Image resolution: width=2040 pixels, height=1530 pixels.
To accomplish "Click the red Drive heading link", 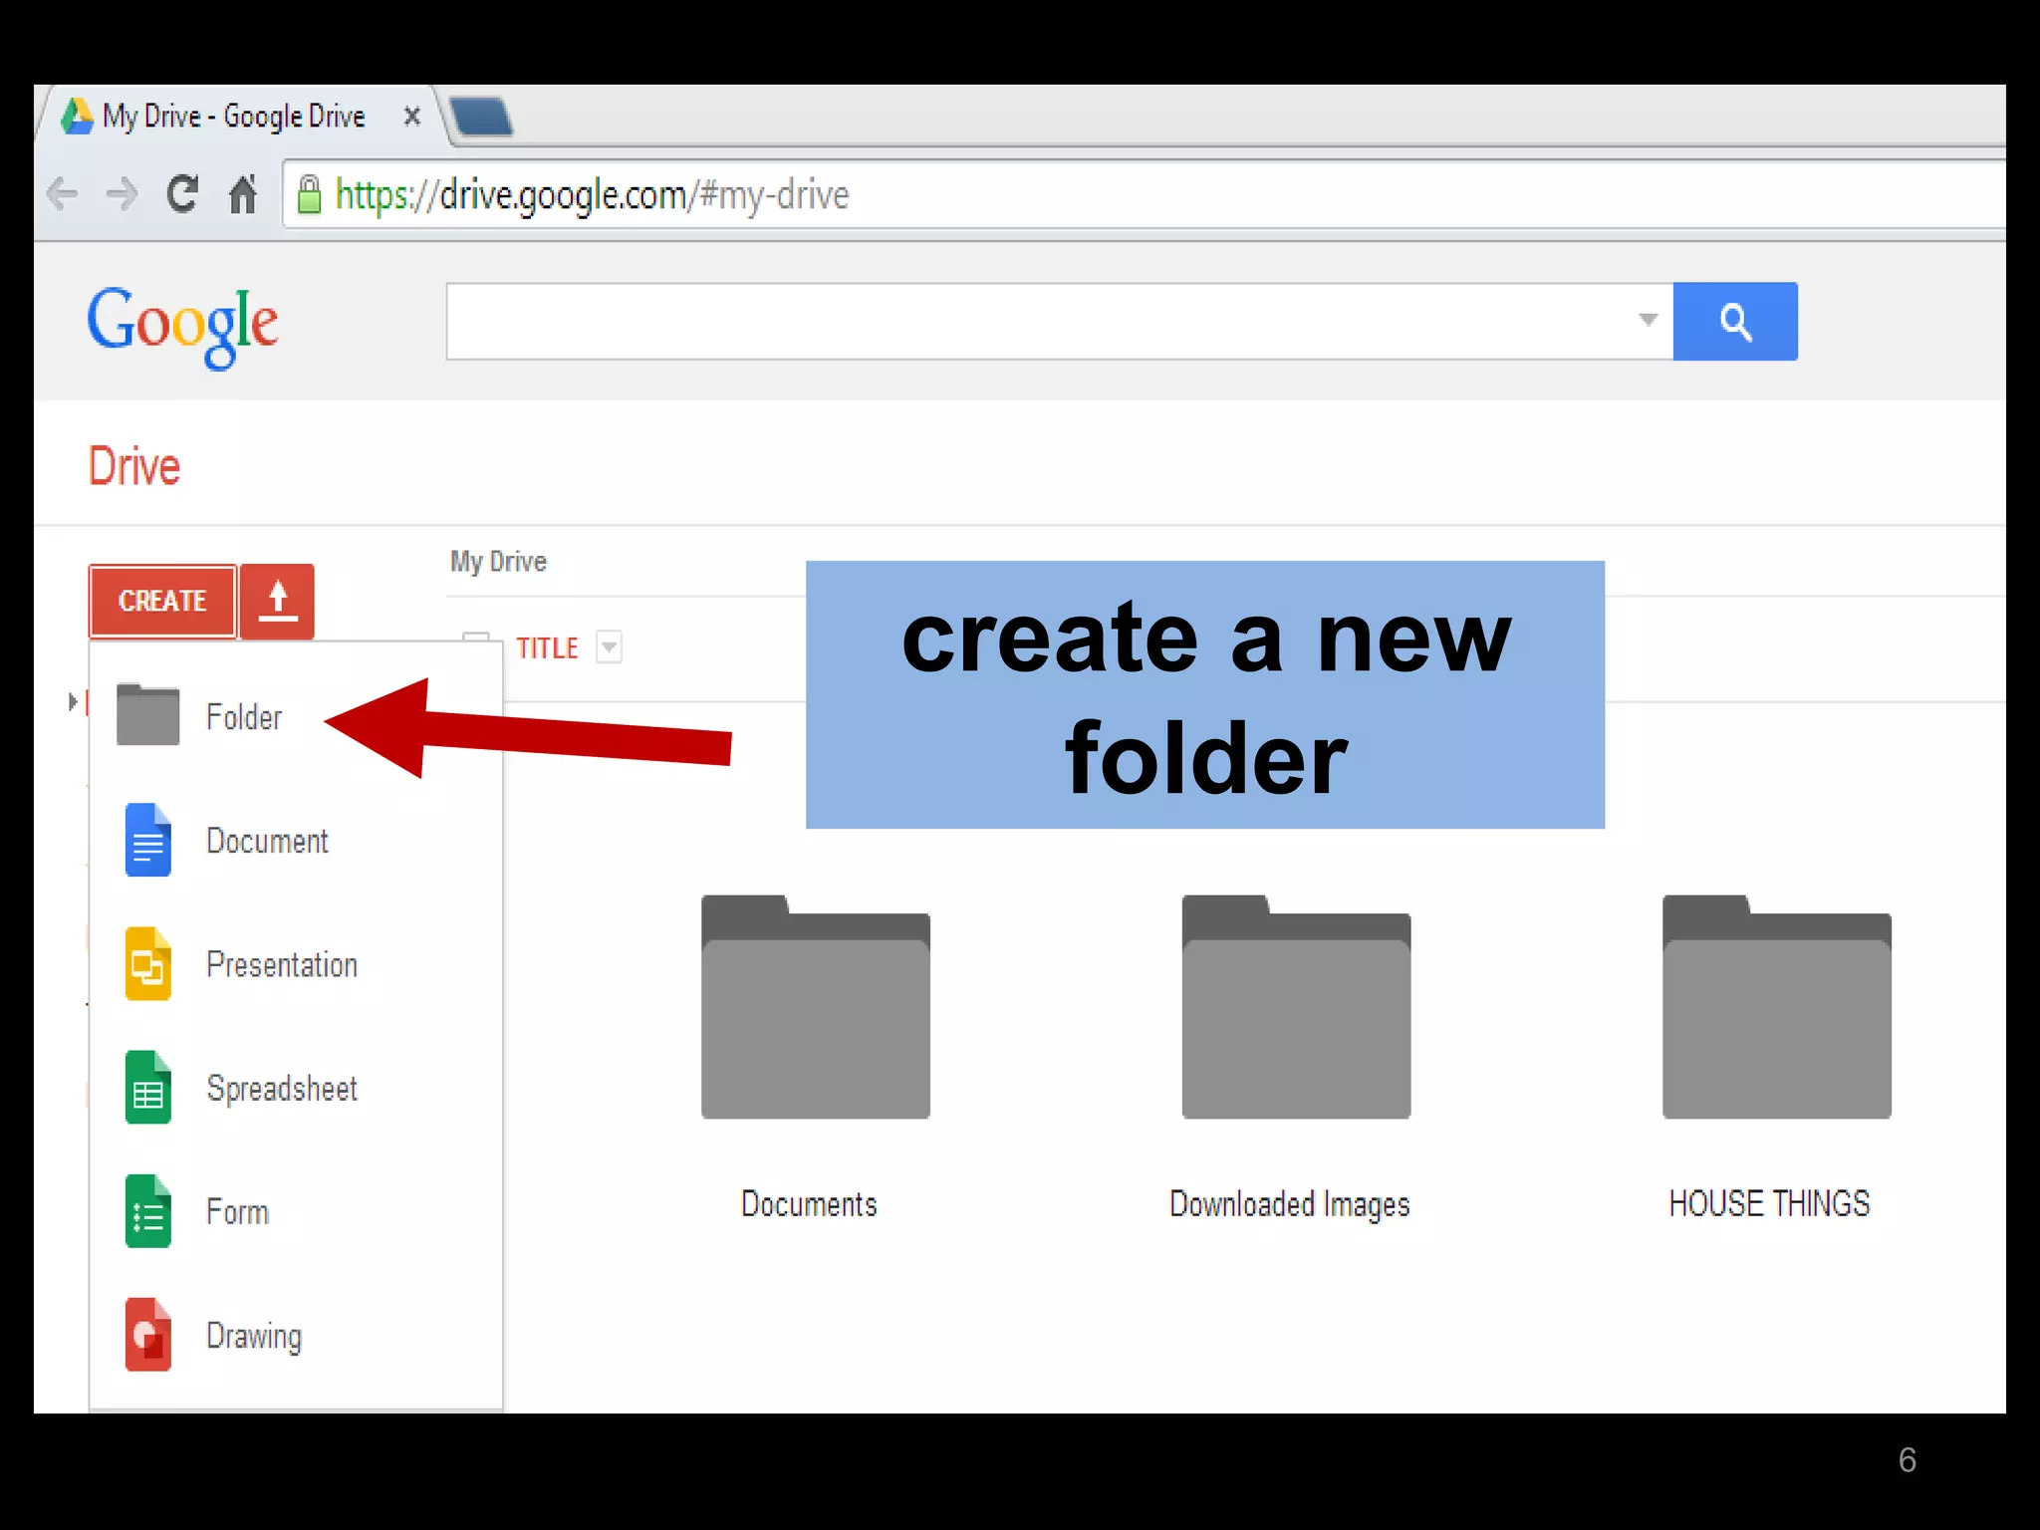I will 134,466.
